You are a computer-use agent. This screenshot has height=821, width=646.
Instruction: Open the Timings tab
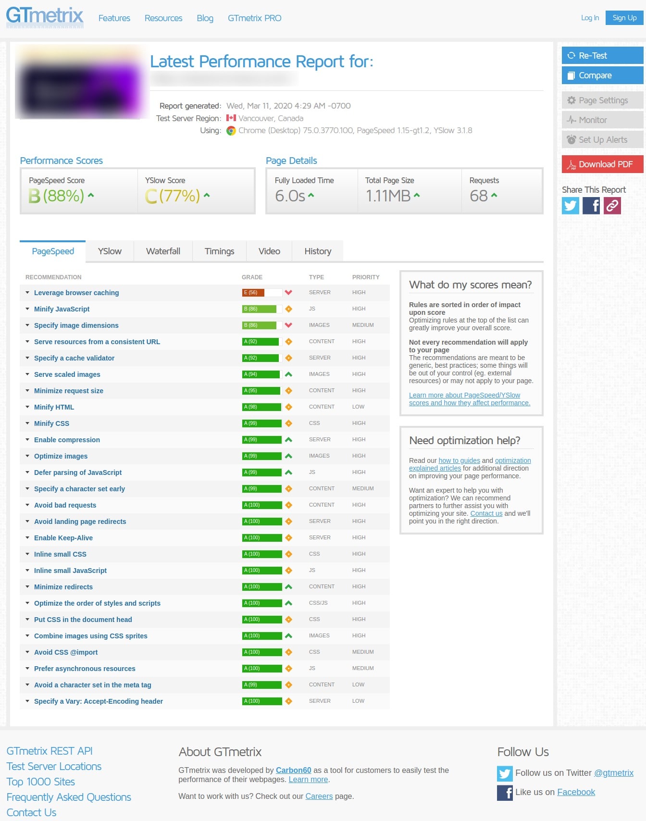[x=219, y=251]
